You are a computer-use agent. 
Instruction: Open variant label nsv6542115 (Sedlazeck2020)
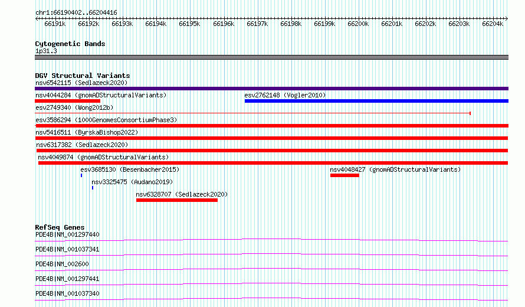(x=81, y=83)
